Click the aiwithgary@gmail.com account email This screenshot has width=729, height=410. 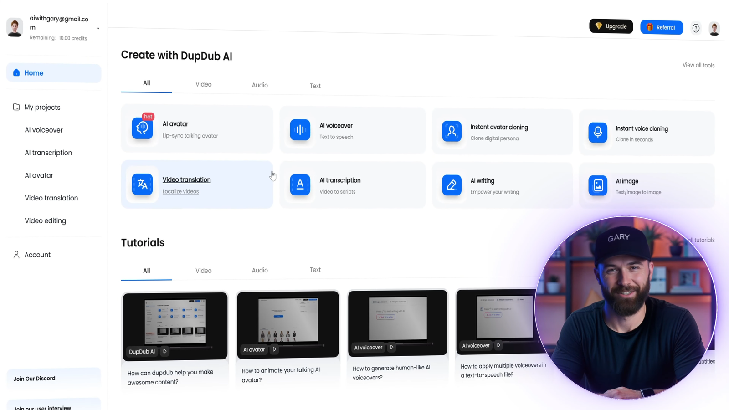click(x=59, y=23)
